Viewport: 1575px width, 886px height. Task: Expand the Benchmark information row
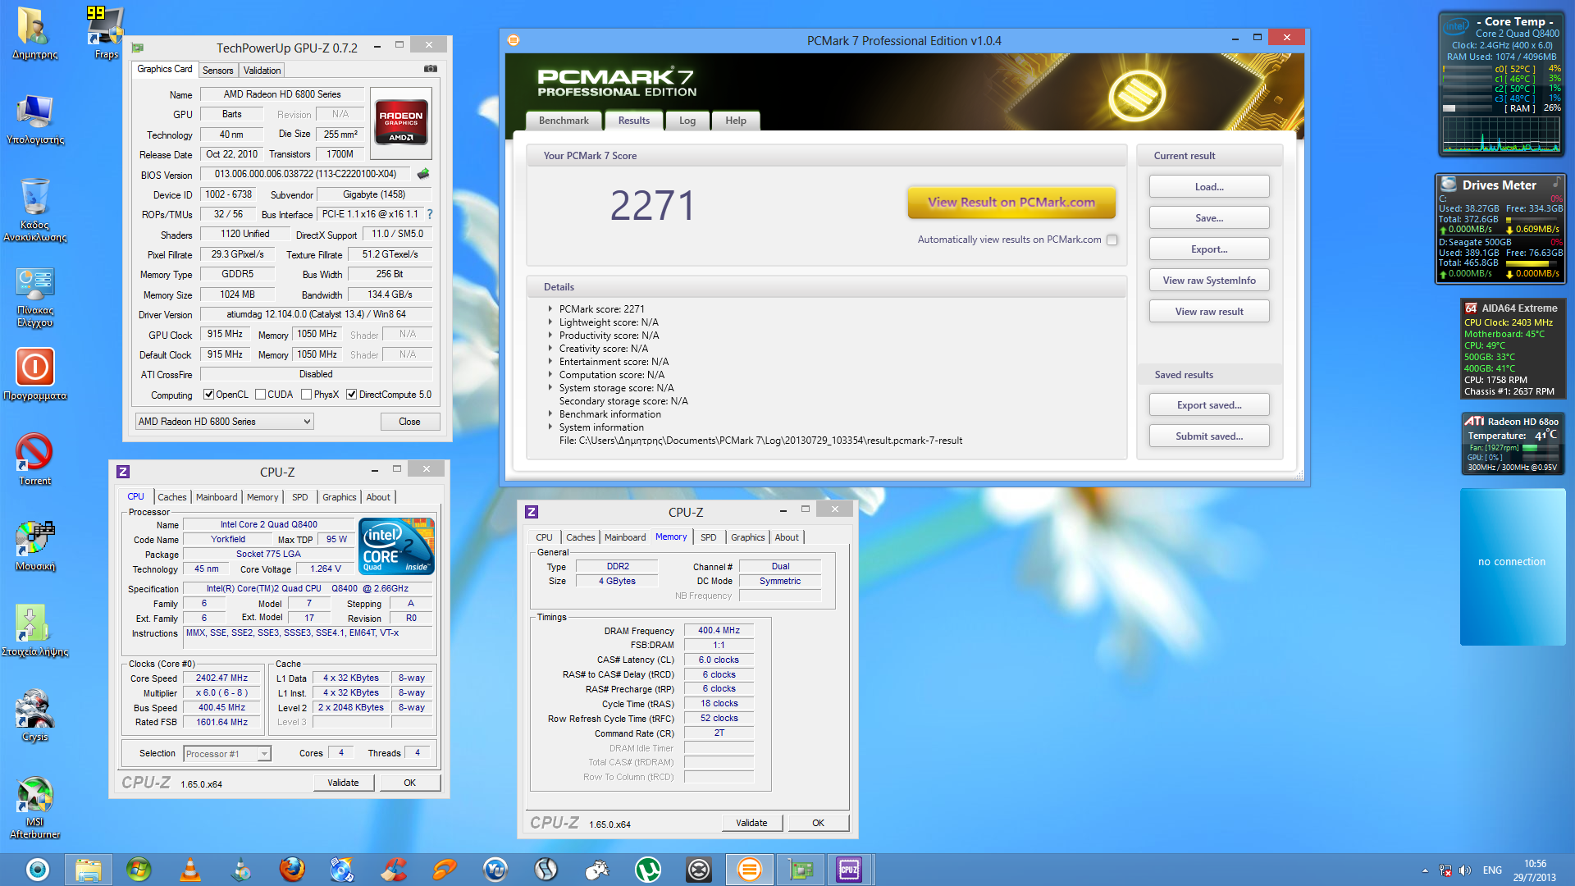tap(550, 414)
